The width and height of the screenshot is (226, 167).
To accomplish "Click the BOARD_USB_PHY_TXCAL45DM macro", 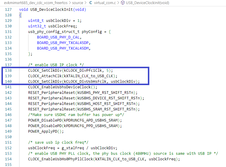I will [x=64, y=48].
